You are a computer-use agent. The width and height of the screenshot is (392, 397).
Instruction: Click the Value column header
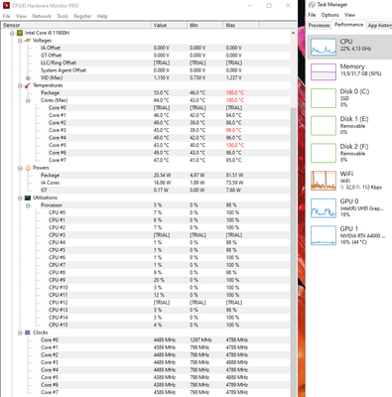(x=169, y=25)
